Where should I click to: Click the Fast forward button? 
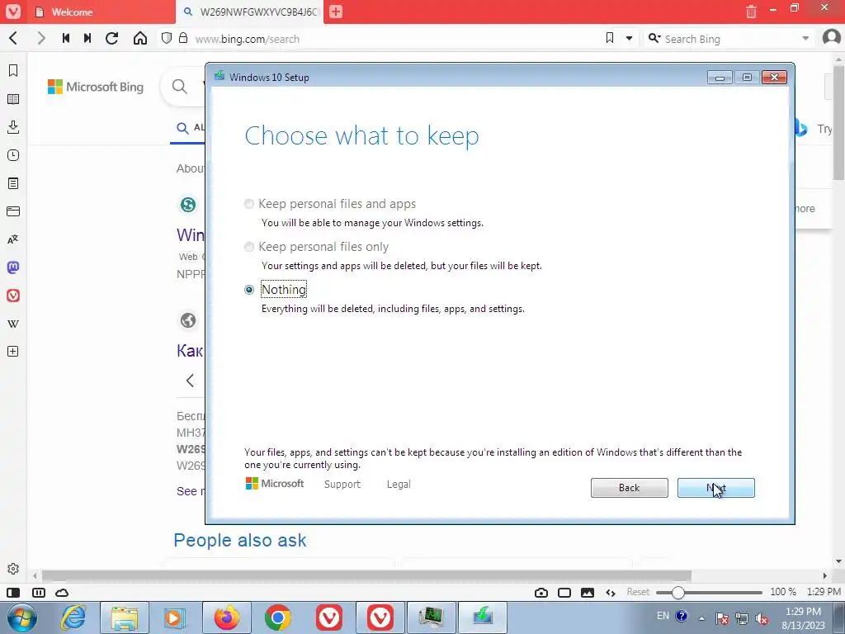87,38
